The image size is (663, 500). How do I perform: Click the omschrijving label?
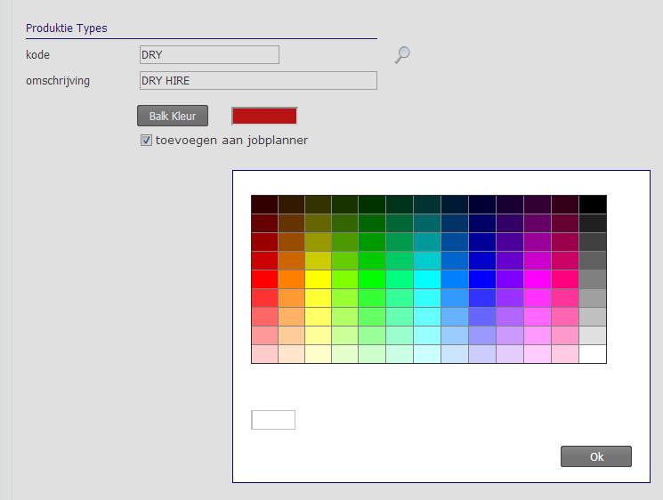(x=58, y=81)
